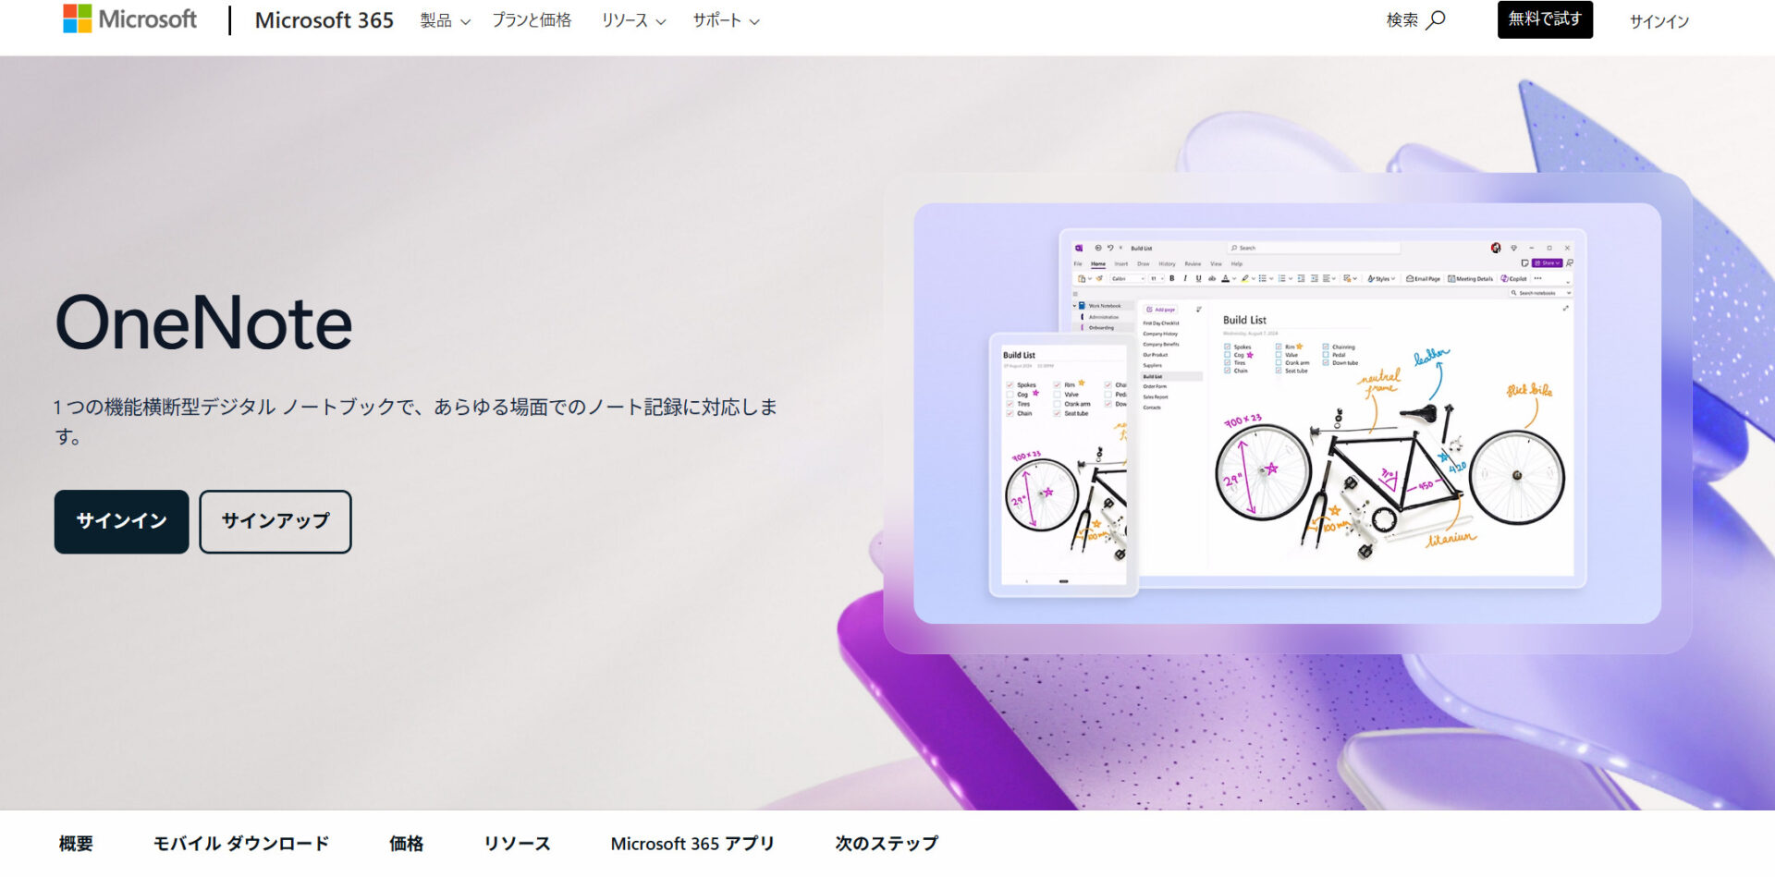The image size is (1775, 877).
Task: Click the Search notebooks field in OneNote
Action: 1537,292
